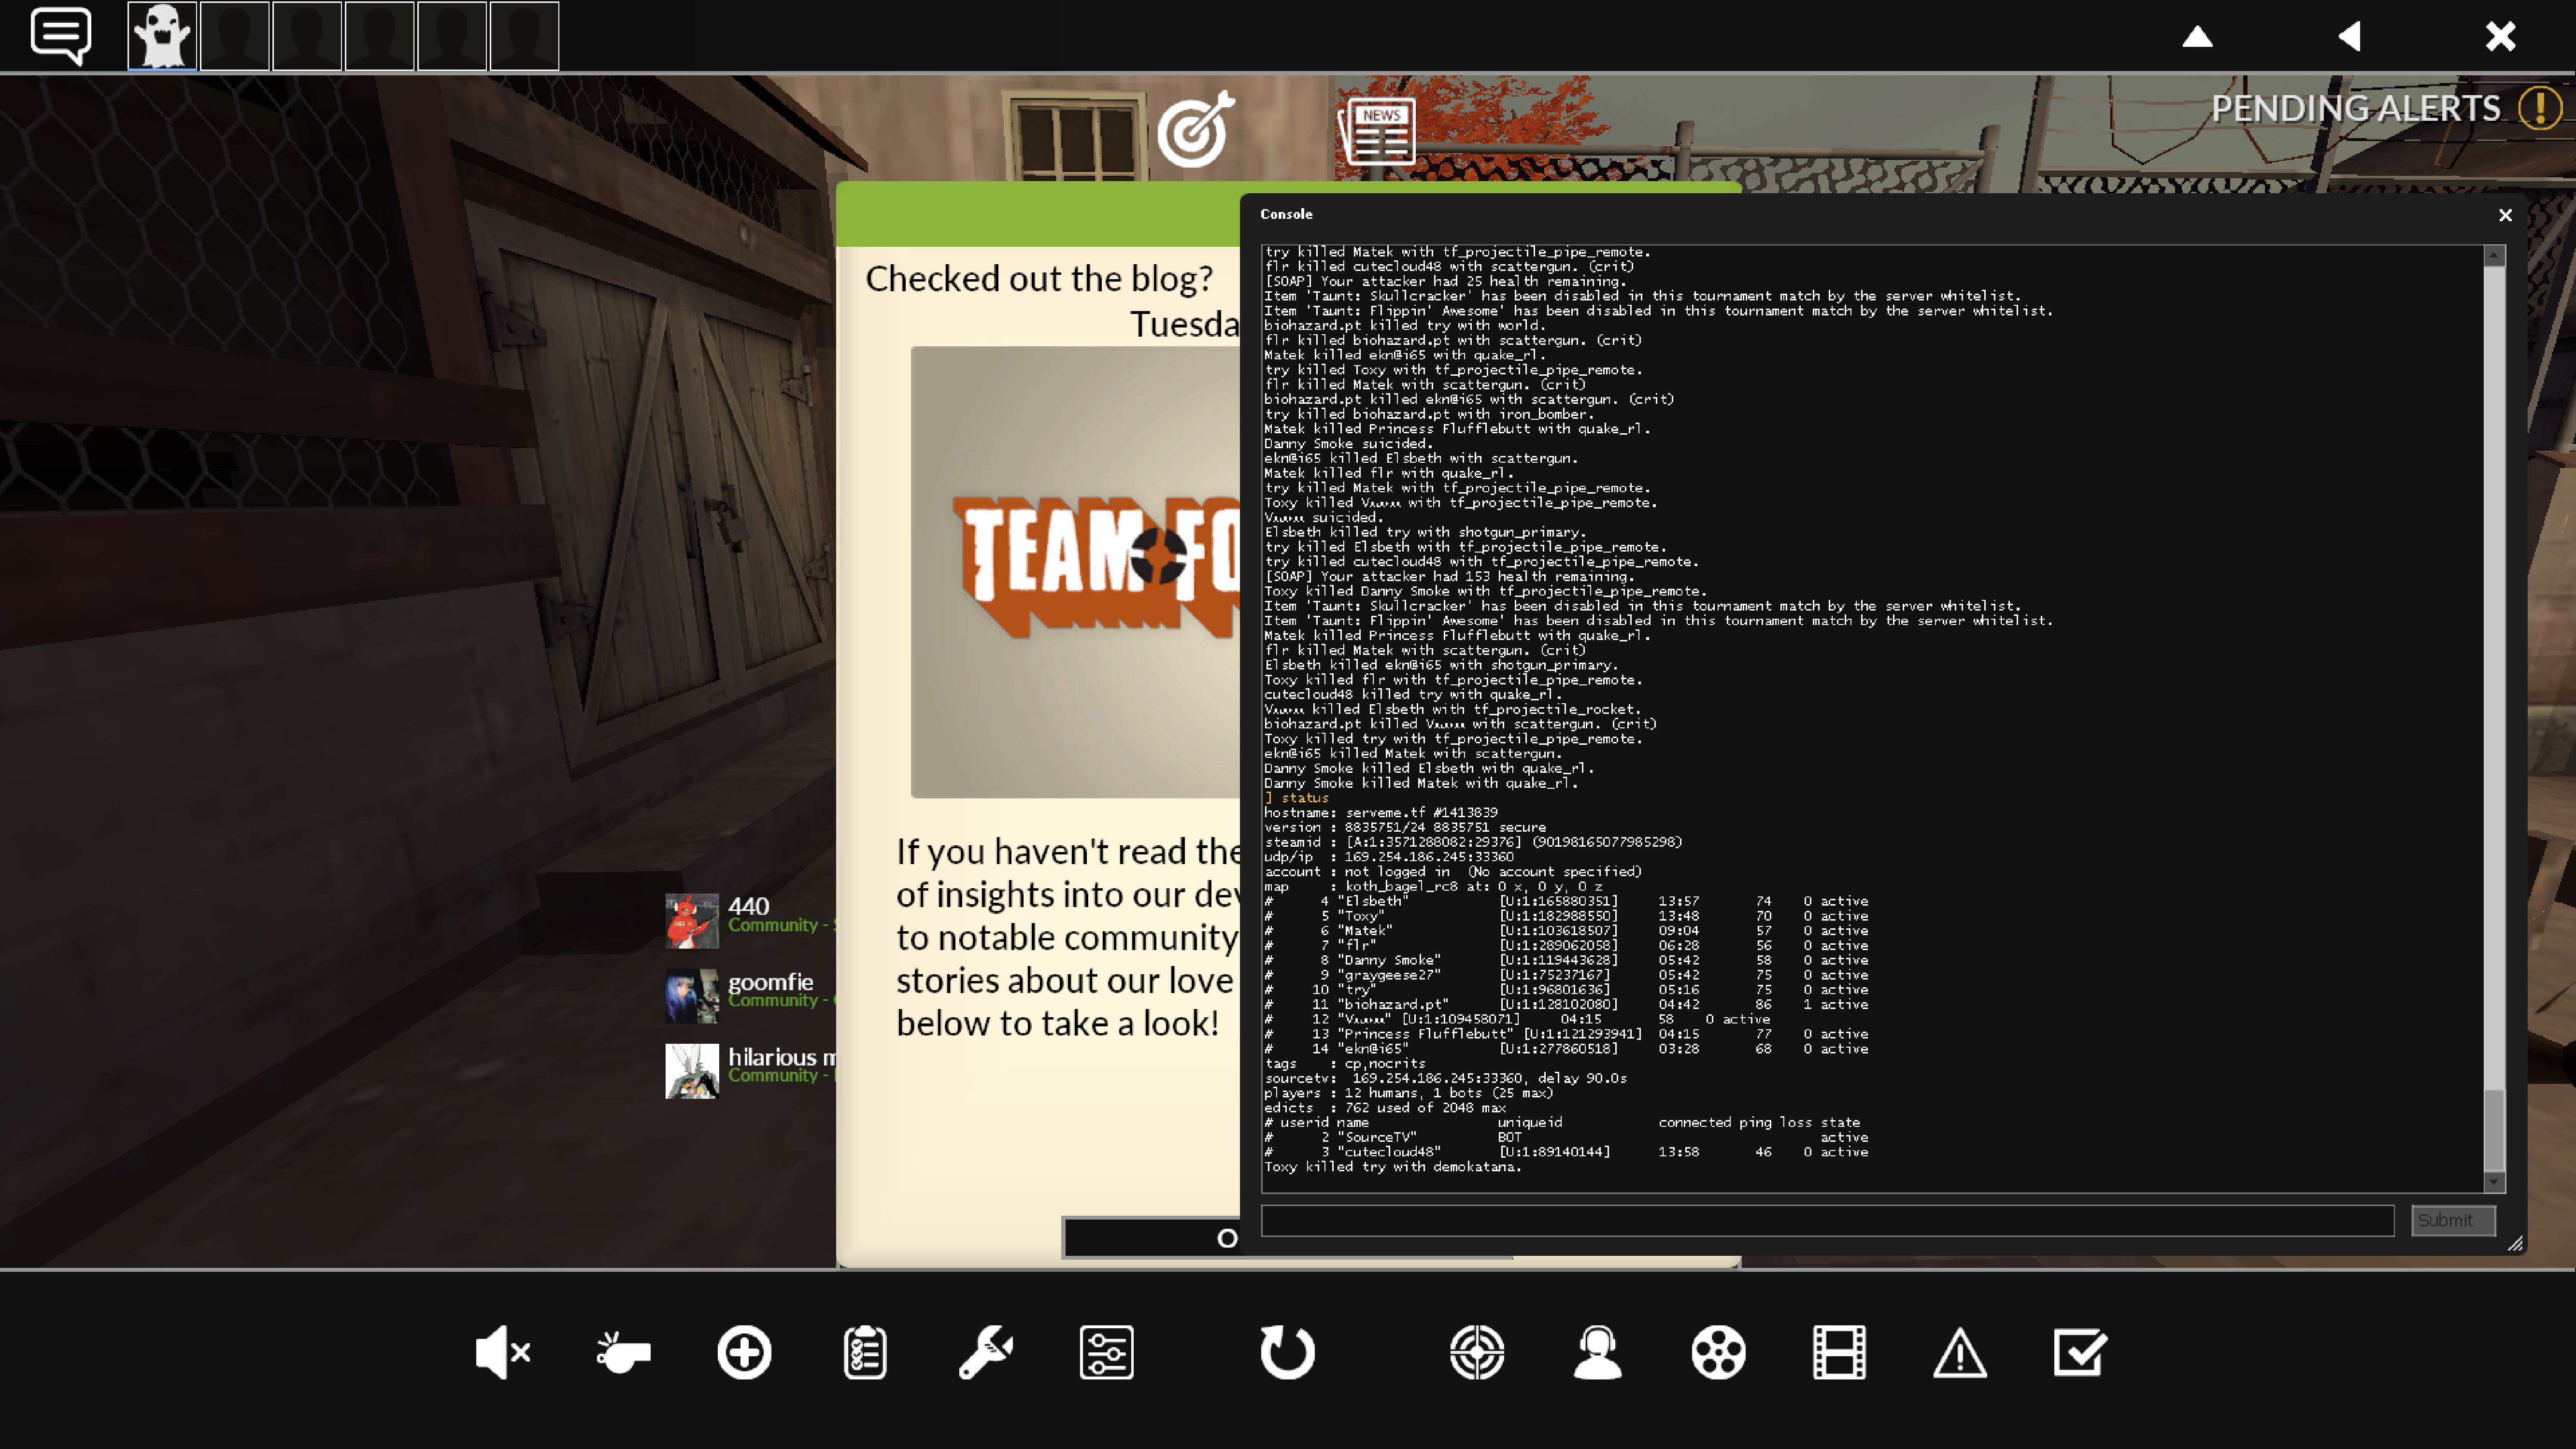Viewport: 2576px width, 1449px height.
Task: Click the warning triangle report icon
Action: point(1960,1353)
